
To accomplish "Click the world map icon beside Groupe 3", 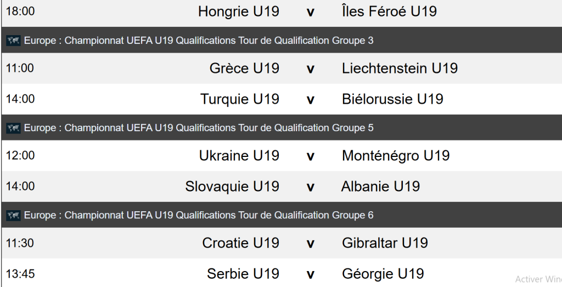I will (13, 41).
